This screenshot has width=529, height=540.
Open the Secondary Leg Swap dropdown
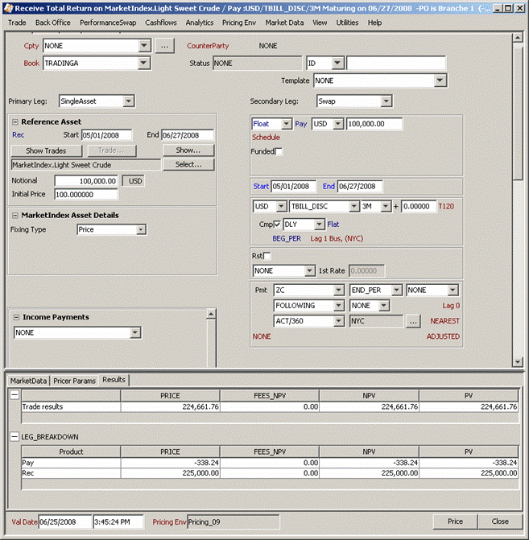coord(386,101)
